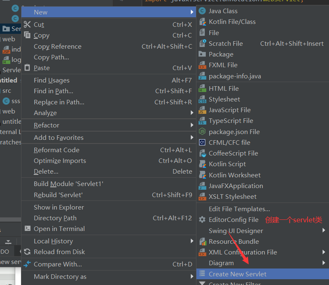Select the package.json File entry

[x=234, y=132]
